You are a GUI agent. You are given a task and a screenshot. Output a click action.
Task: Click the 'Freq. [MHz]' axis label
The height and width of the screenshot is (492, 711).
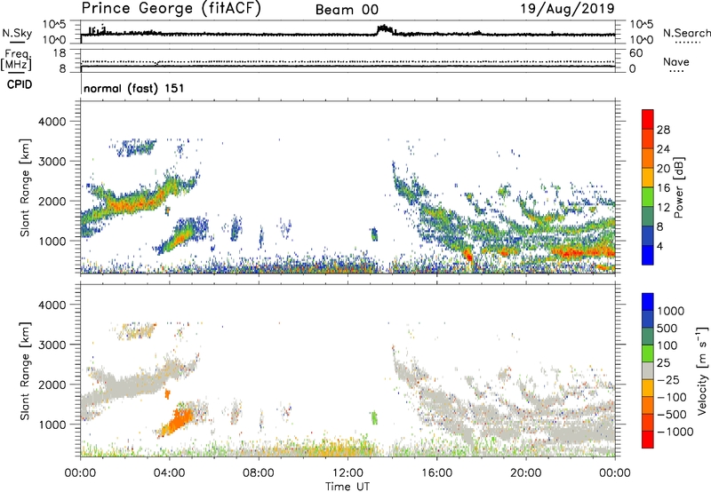click(x=16, y=60)
